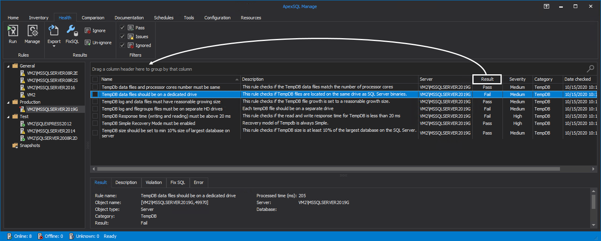The image size is (601, 241).
Task: Run the health check rules
Action: click(x=13, y=34)
